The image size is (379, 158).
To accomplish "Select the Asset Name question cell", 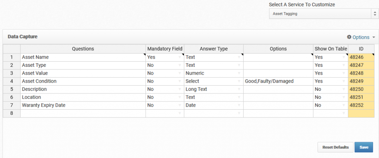I will (x=83, y=57).
